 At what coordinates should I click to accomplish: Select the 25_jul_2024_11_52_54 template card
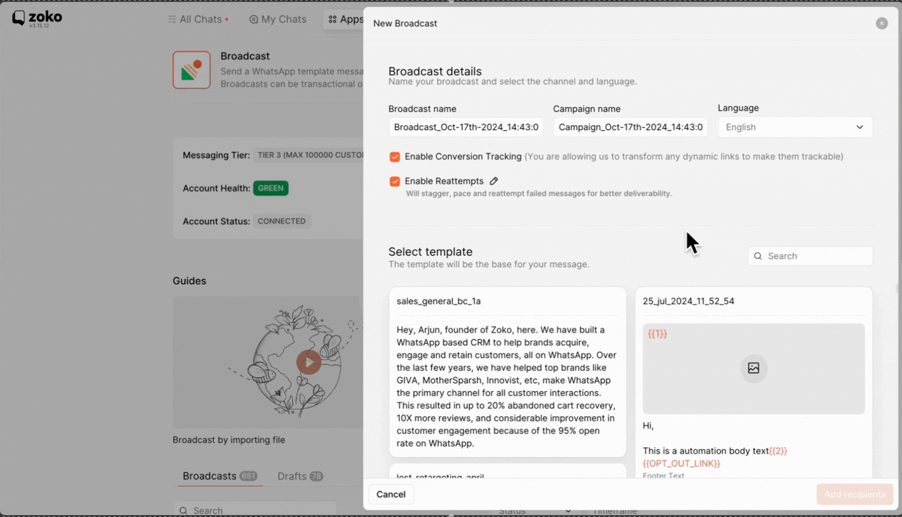click(754, 382)
